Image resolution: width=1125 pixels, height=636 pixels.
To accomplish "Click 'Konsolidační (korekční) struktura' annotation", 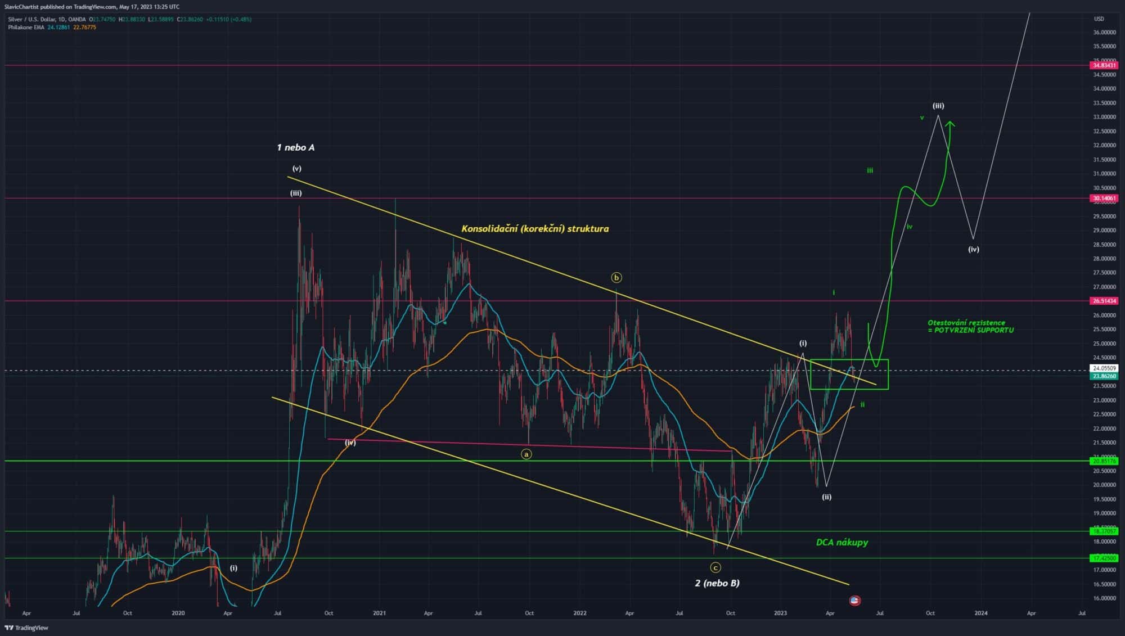I will pos(535,228).
